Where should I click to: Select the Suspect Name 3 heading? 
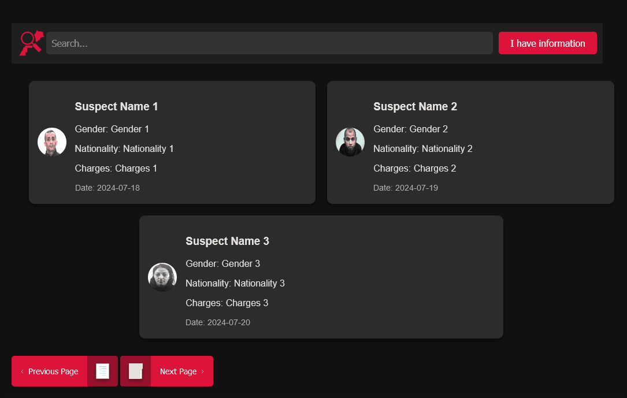pyautogui.click(x=227, y=241)
